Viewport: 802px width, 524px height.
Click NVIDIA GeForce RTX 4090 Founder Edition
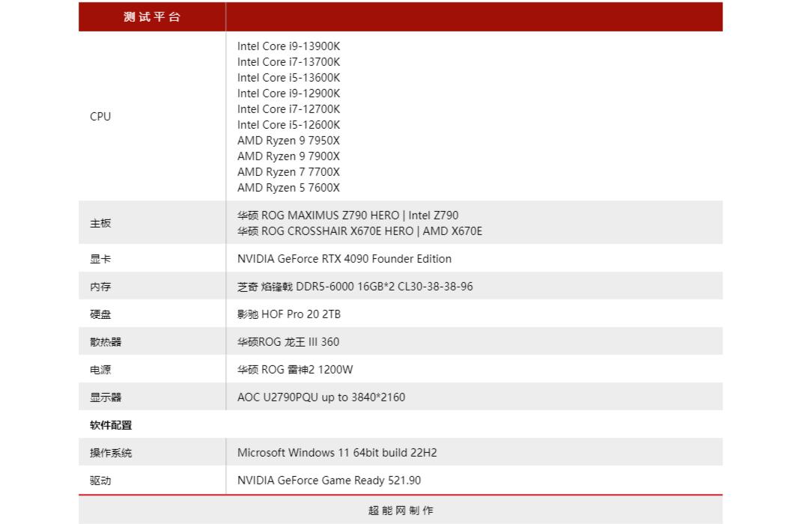[x=344, y=259]
